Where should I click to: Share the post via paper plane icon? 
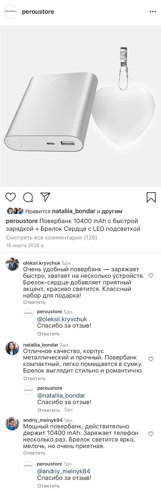[45, 197]
